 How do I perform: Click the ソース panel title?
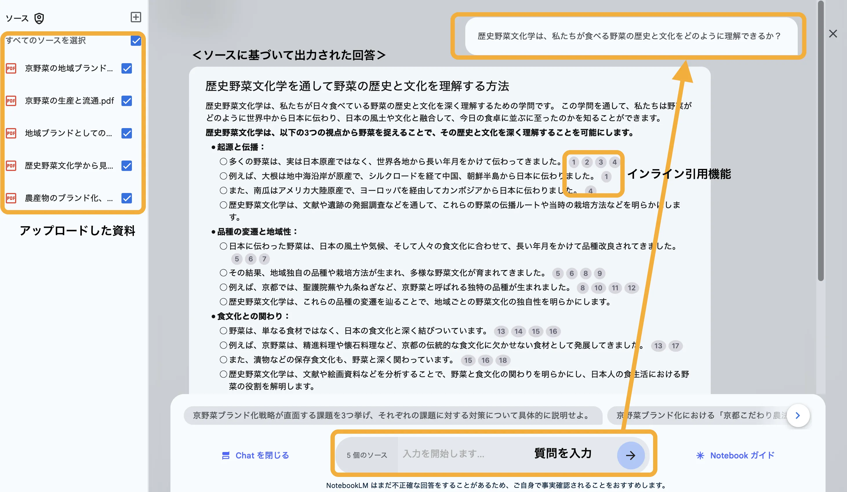point(17,19)
